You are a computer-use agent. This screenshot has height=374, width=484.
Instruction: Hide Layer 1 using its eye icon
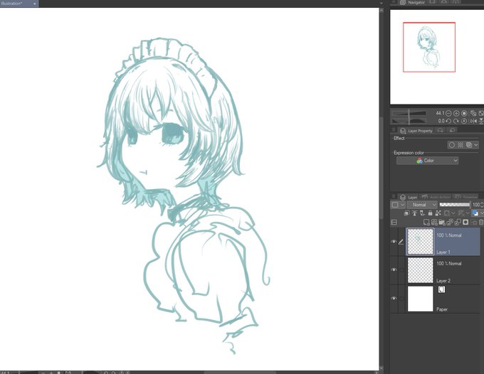[394, 242]
